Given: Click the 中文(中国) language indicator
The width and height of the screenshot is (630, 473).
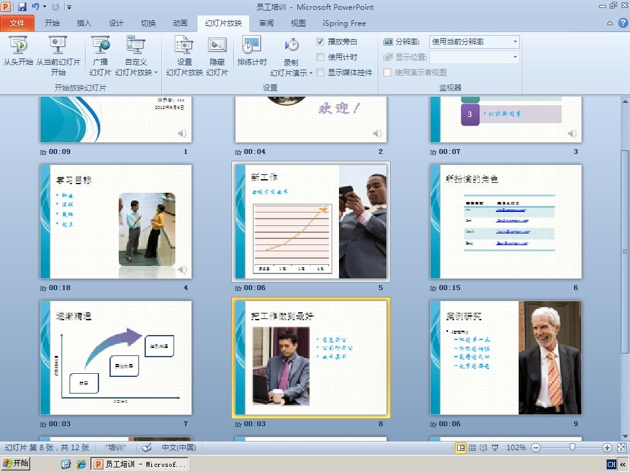Looking at the screenshot, I should [179, 448].
